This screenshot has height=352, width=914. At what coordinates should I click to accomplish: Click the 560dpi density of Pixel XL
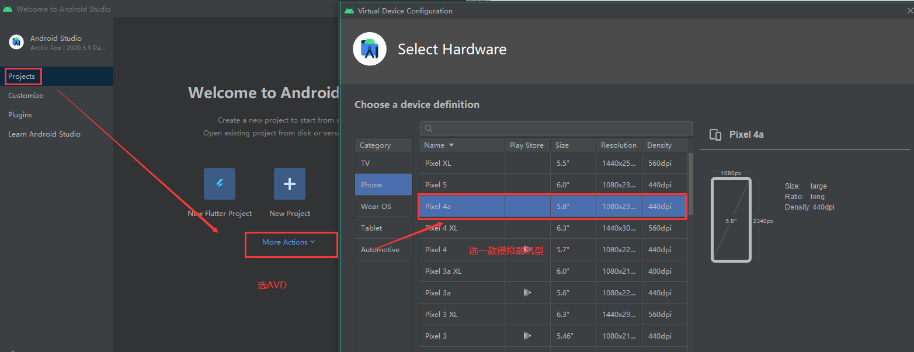[x=665, y=163]
